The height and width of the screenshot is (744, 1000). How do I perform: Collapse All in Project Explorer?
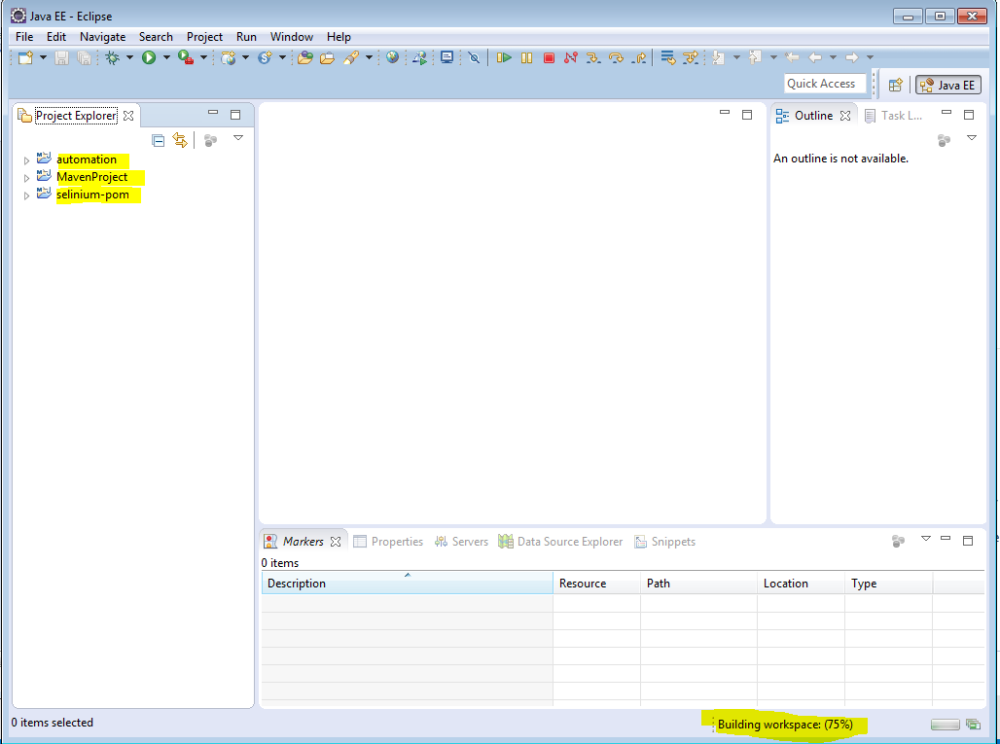point(159,140)
